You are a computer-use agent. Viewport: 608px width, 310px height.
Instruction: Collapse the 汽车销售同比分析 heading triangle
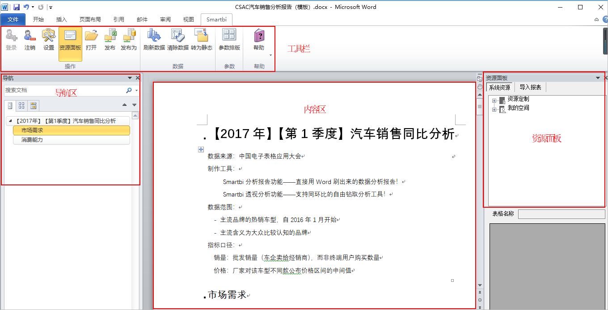10,121
